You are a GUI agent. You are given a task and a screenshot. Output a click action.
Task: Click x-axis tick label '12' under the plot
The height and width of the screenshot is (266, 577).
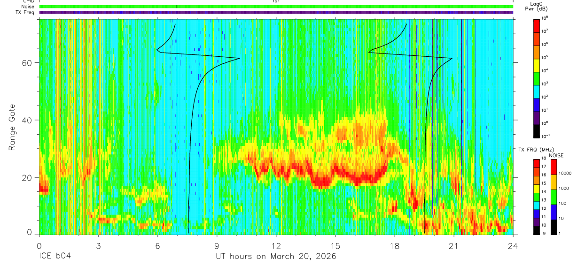(276, 245)
